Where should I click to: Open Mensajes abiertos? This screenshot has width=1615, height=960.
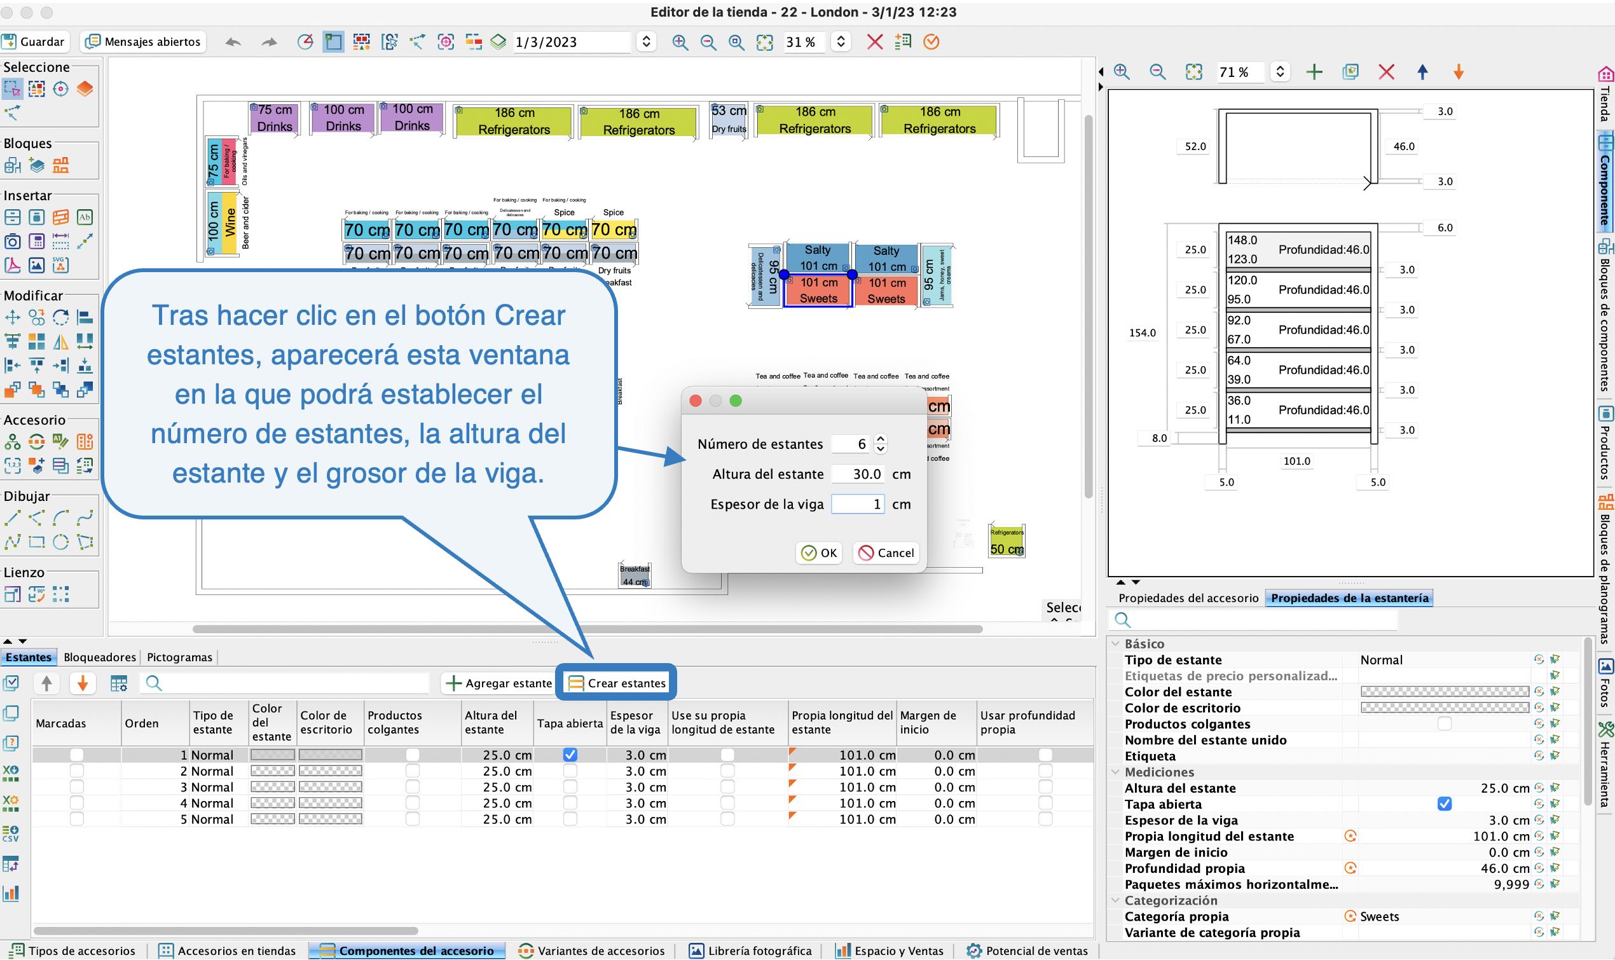144,42
